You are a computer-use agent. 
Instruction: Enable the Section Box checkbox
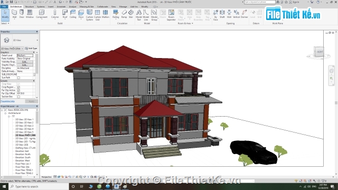(x=19, y=97)
